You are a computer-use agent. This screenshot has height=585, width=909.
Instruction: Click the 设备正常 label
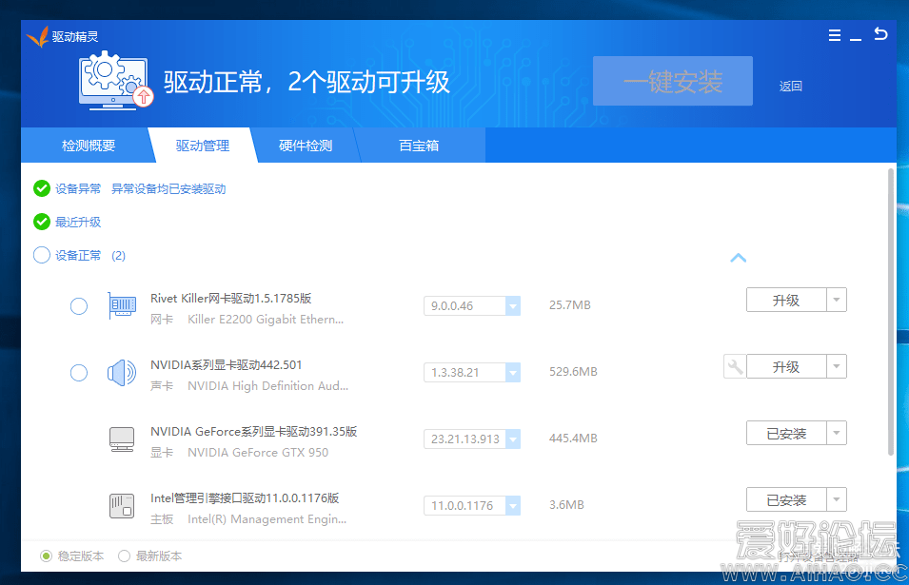(x=78, y=256)
